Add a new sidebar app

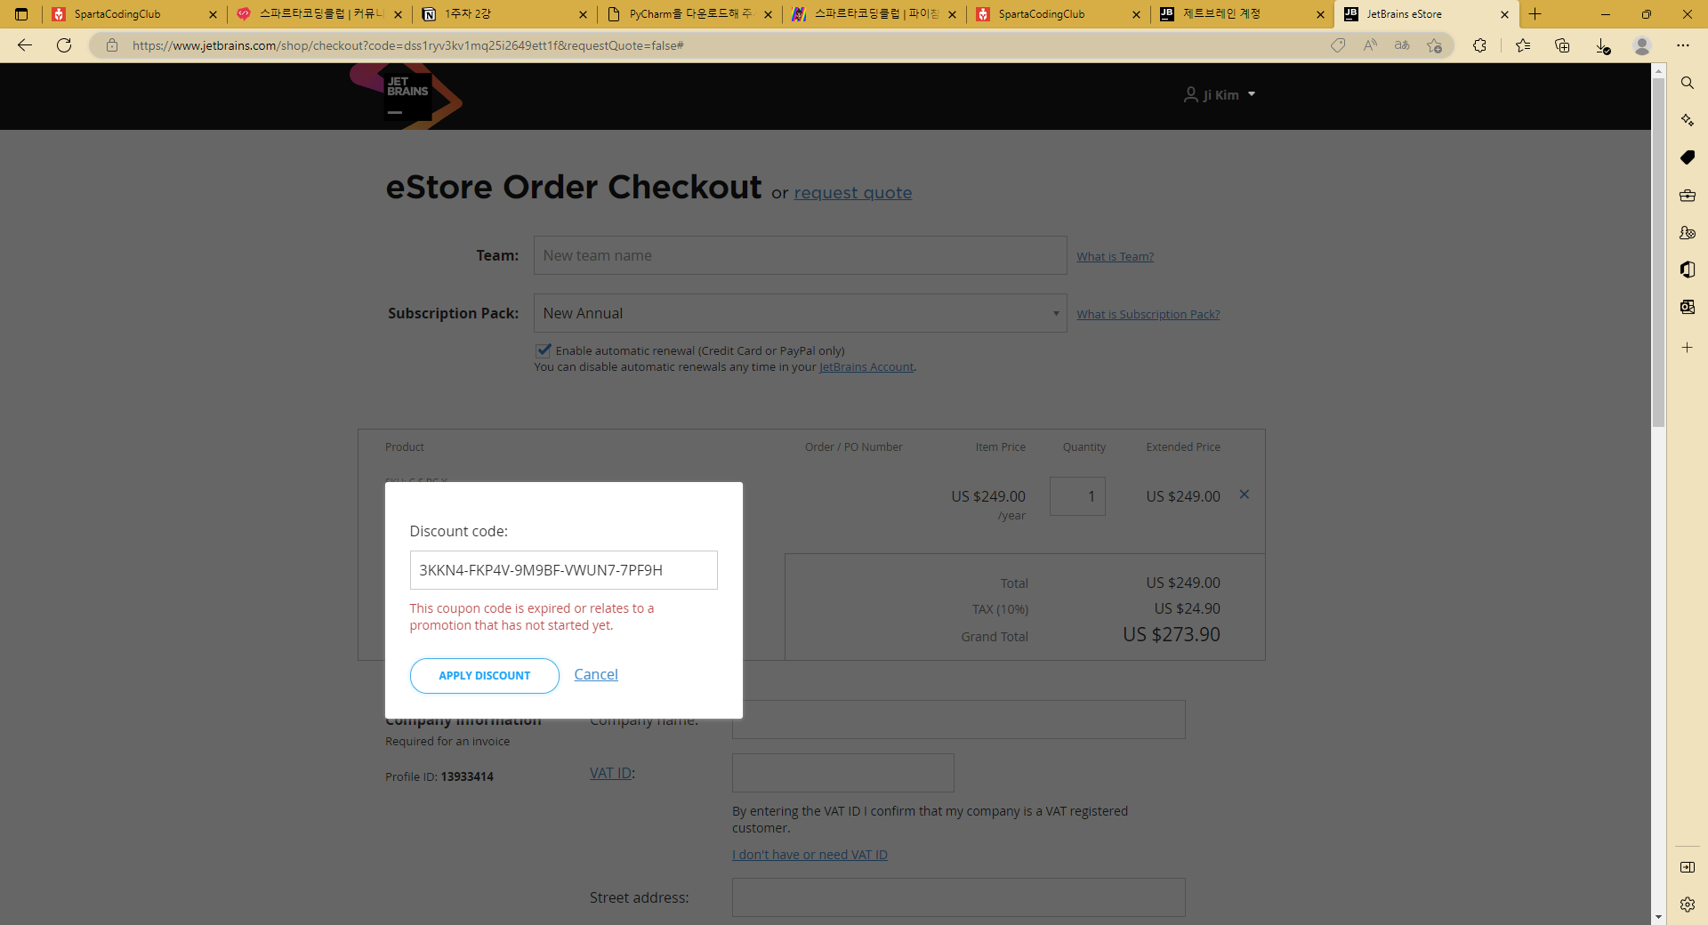(1687, 348)
